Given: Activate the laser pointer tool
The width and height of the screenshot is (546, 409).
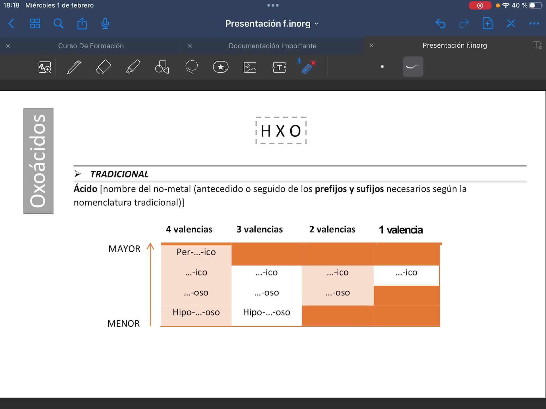Looking at the screenshot, I should click(308, 67).
